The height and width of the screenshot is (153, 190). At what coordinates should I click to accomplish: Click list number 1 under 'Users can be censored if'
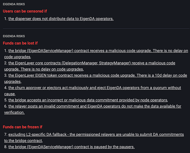point(6,19)
